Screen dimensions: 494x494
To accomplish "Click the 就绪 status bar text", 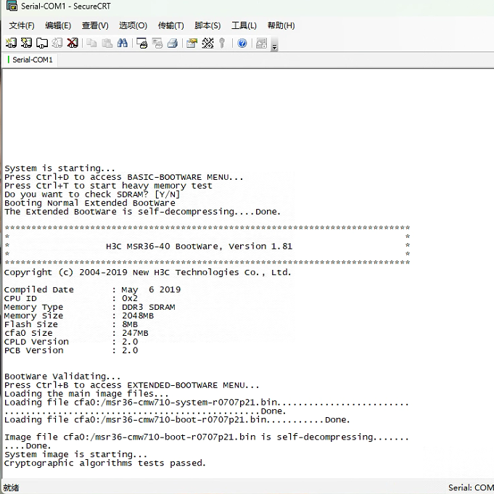I will (12, 487).
